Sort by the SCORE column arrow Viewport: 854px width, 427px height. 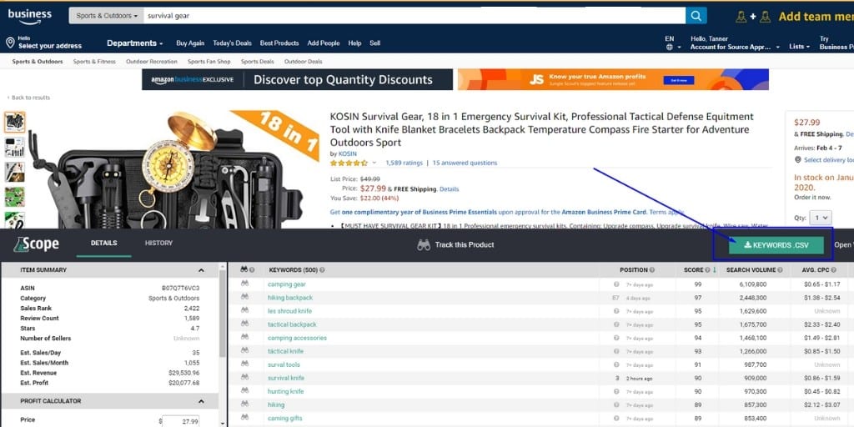pos(715,270)
